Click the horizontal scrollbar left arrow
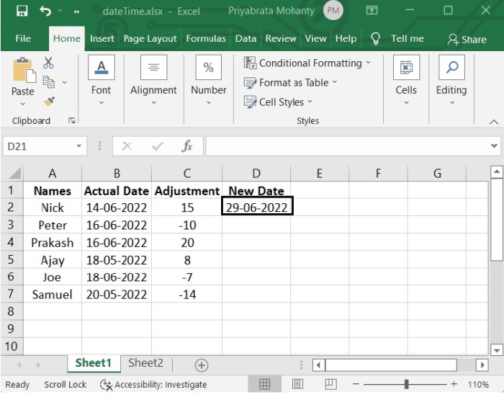Image resolution: width=504 pixels, height=397 pixels. [x=318, y=365]
